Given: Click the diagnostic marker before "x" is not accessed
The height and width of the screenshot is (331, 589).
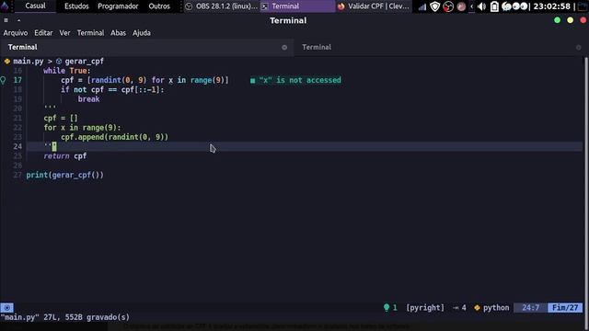Looking at the screenshot, I should tap(252, 80).
